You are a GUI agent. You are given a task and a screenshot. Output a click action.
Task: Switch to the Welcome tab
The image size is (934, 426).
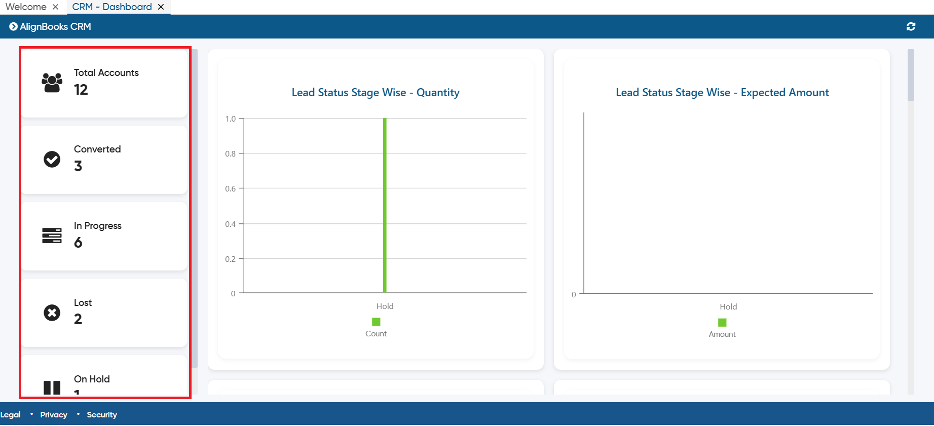tap(26, 7)
